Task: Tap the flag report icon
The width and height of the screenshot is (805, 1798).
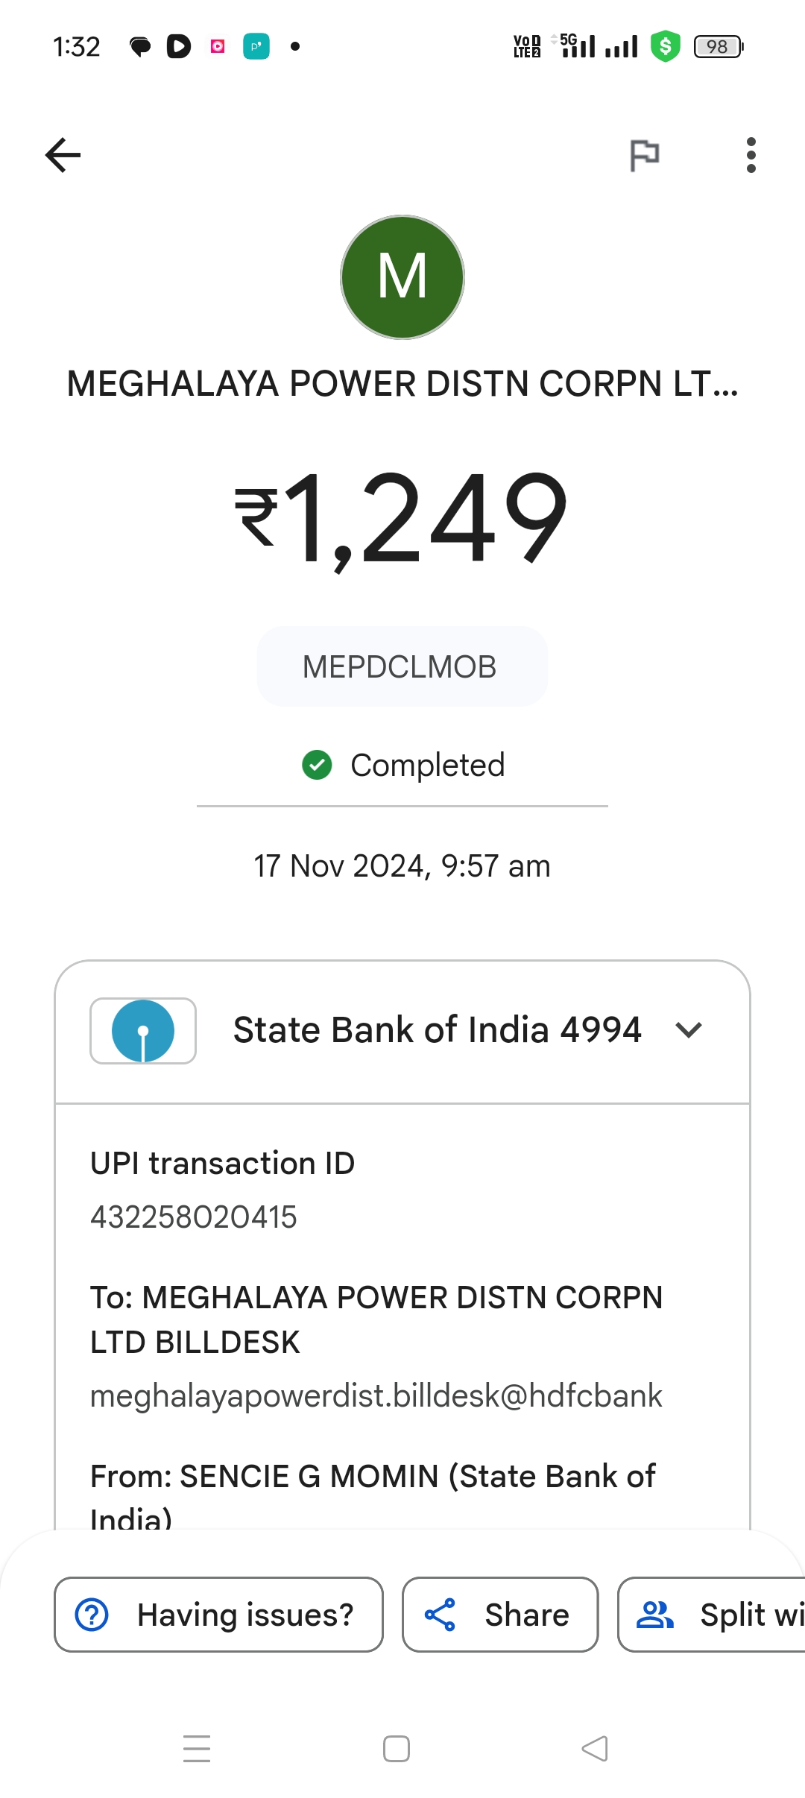Action: pos(645,155)
